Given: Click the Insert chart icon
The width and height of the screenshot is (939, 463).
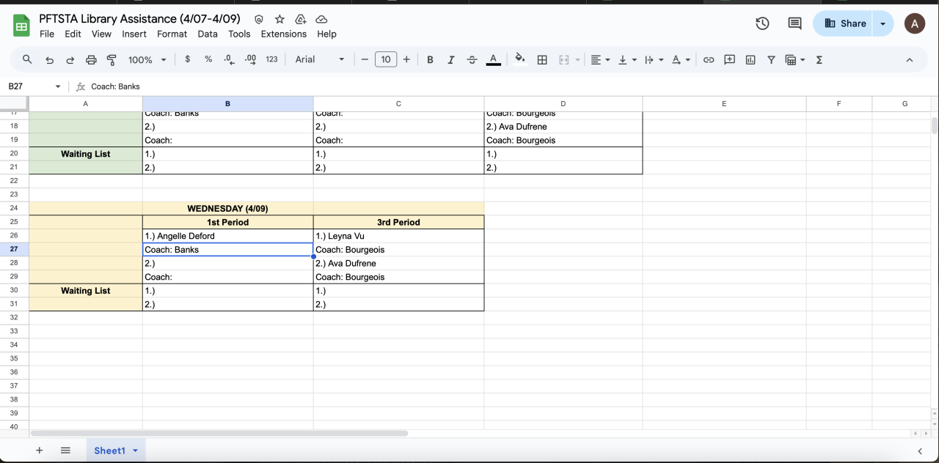Looking at the screenshot, I should pyautogui.click(x=750, y=60).
